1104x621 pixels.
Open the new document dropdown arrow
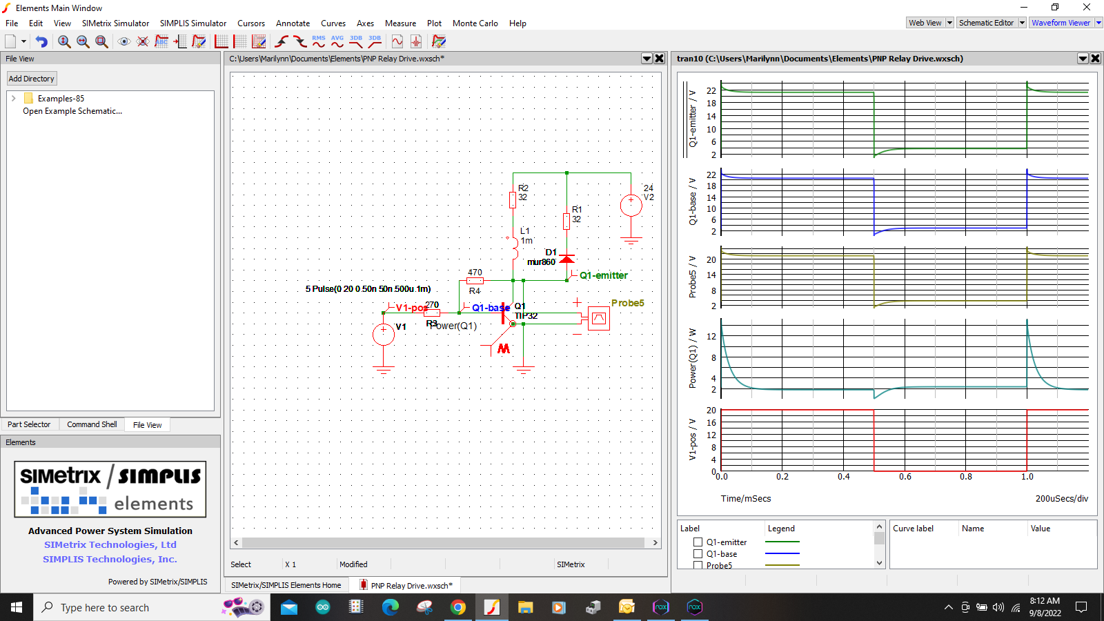click(23, 41)
